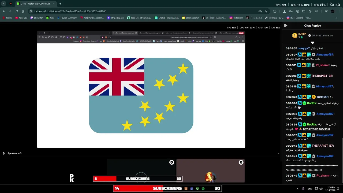Click the browser profile avatar
Viewport: 343px width, 193px height.
click(x=333, y=11)
